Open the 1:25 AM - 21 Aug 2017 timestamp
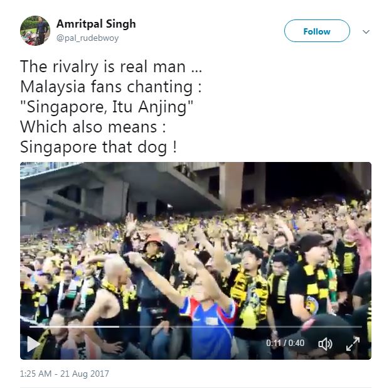384x388 pixels. tap(65, 374)
